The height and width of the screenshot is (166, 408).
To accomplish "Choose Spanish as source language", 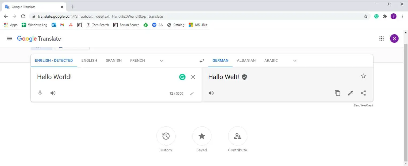I will pyautogui.click(x=114, y=61).
